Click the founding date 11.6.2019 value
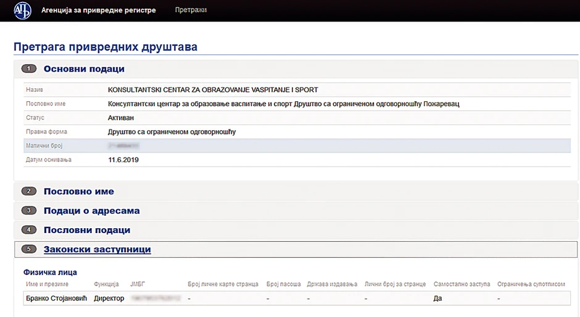580x317 pixels. [x=123, y=160]
